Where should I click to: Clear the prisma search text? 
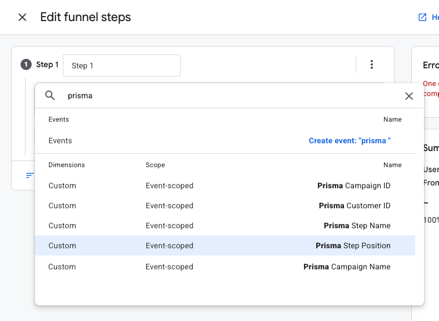coord(409,96)
